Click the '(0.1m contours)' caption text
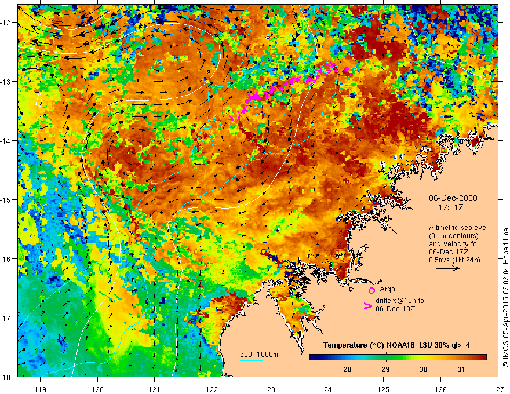The height and width of the screenshot is (394, 510). [453, 236]
